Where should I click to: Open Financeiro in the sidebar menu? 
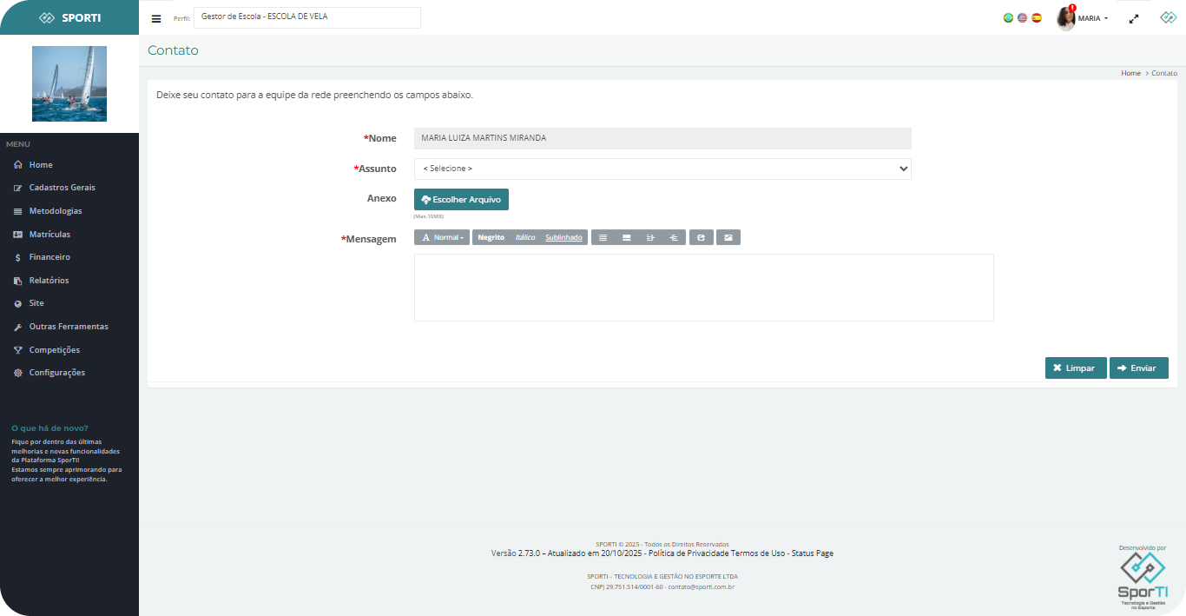(49, 257)
